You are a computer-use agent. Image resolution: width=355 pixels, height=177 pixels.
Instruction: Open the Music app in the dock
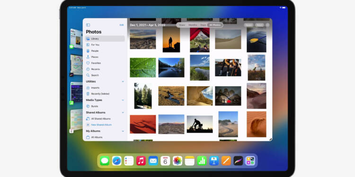tap(141, 161)
